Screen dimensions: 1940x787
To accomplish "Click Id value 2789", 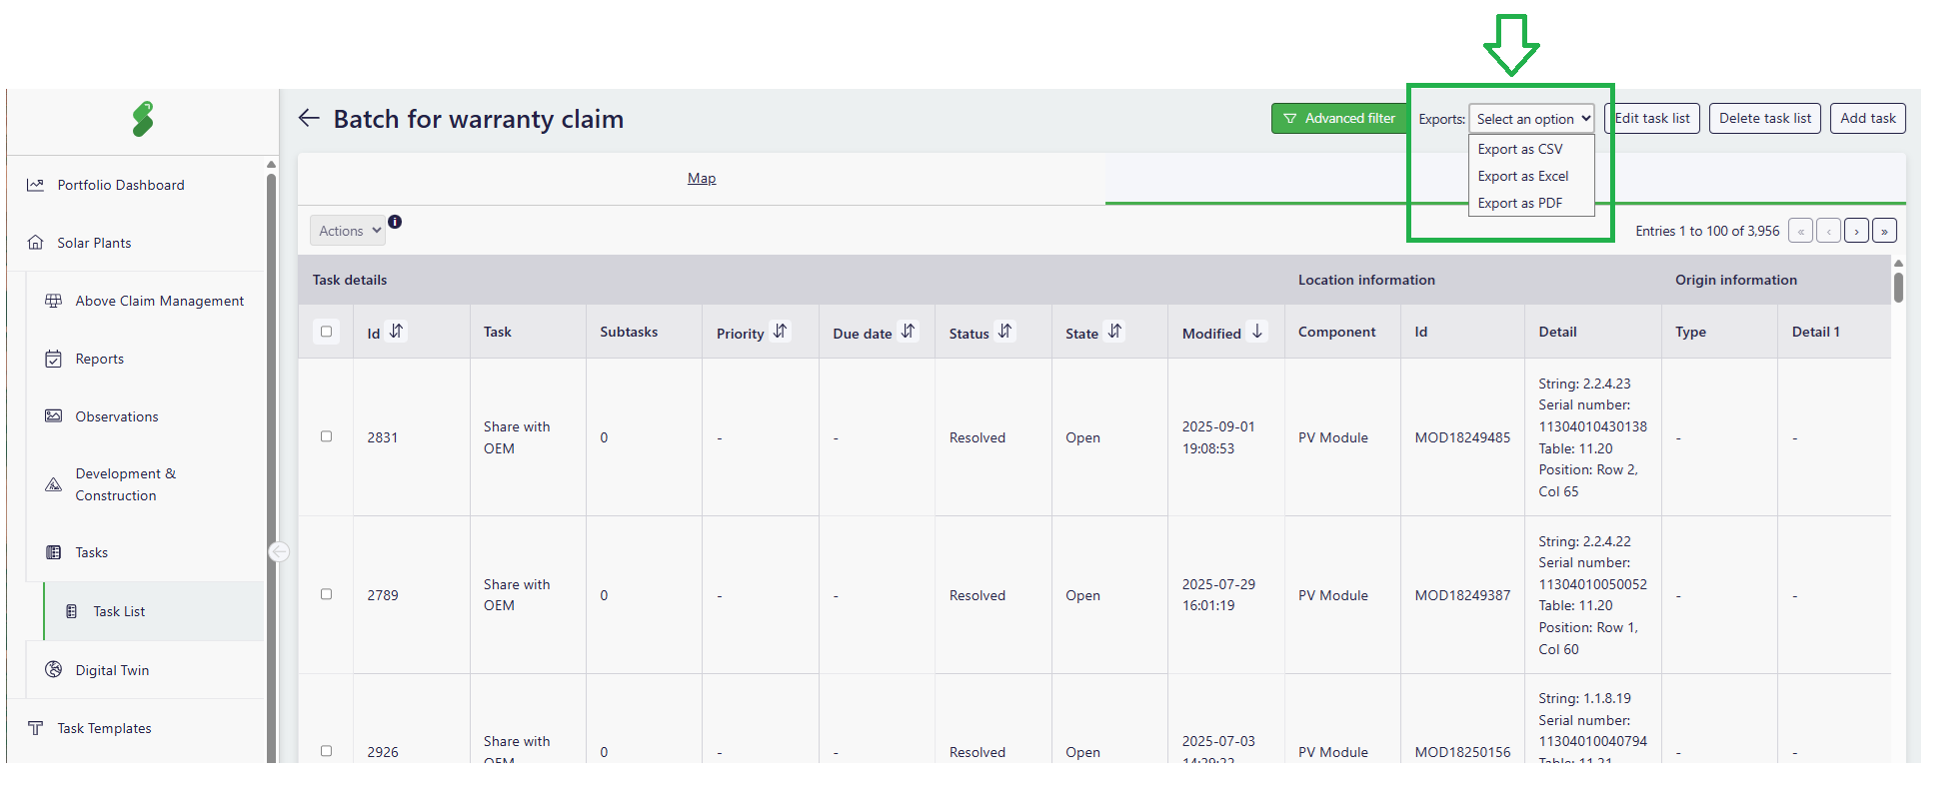I will coord(382,595).
